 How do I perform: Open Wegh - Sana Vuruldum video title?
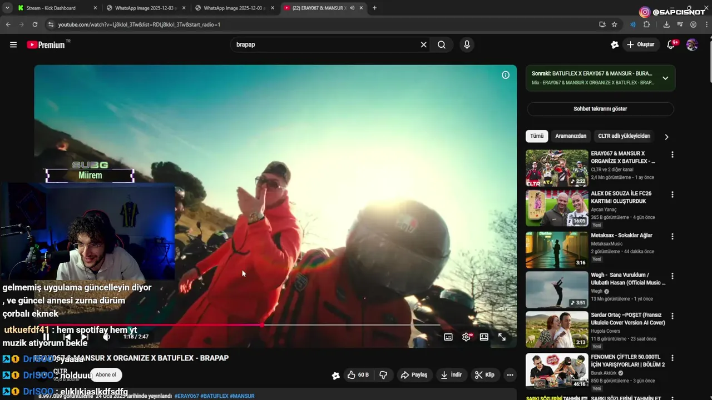pyautogui.click(x=628, y=279)
